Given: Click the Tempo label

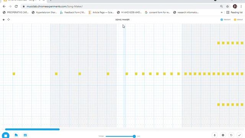Looking at the screenshot, I should [x=101, y=136].
